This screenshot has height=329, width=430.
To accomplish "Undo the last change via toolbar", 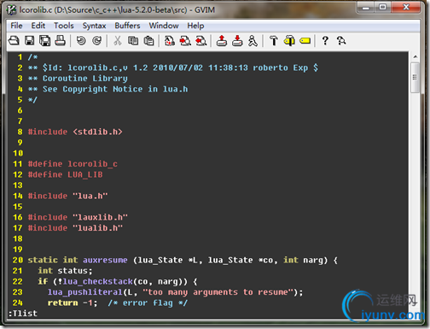I will click(x=81, y=41).
